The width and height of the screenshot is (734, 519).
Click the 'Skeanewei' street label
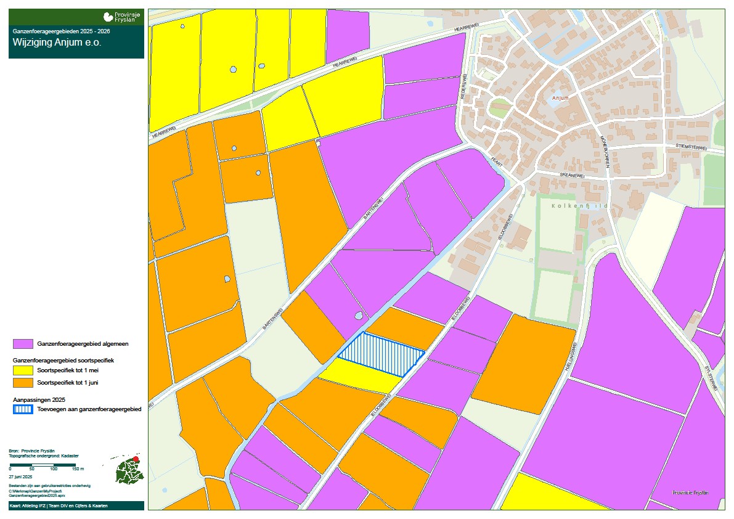coord(571,175)
